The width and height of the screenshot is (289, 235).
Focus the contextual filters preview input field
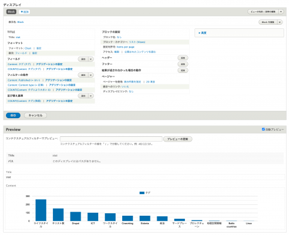(111, 139)
